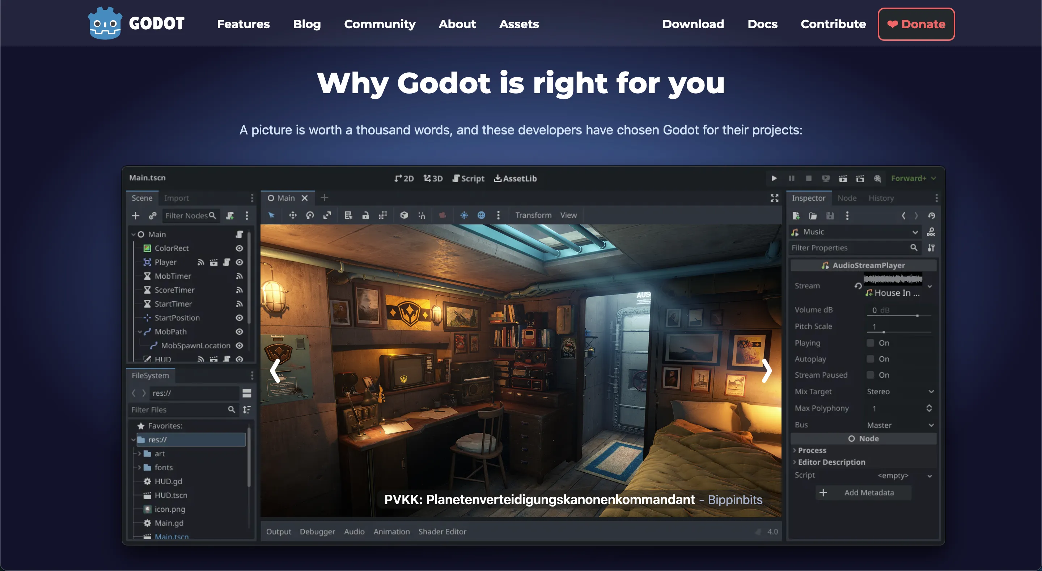Select the arrow Select Mode tool
This screenshot has width=1042, height=571.
[271, 215]
